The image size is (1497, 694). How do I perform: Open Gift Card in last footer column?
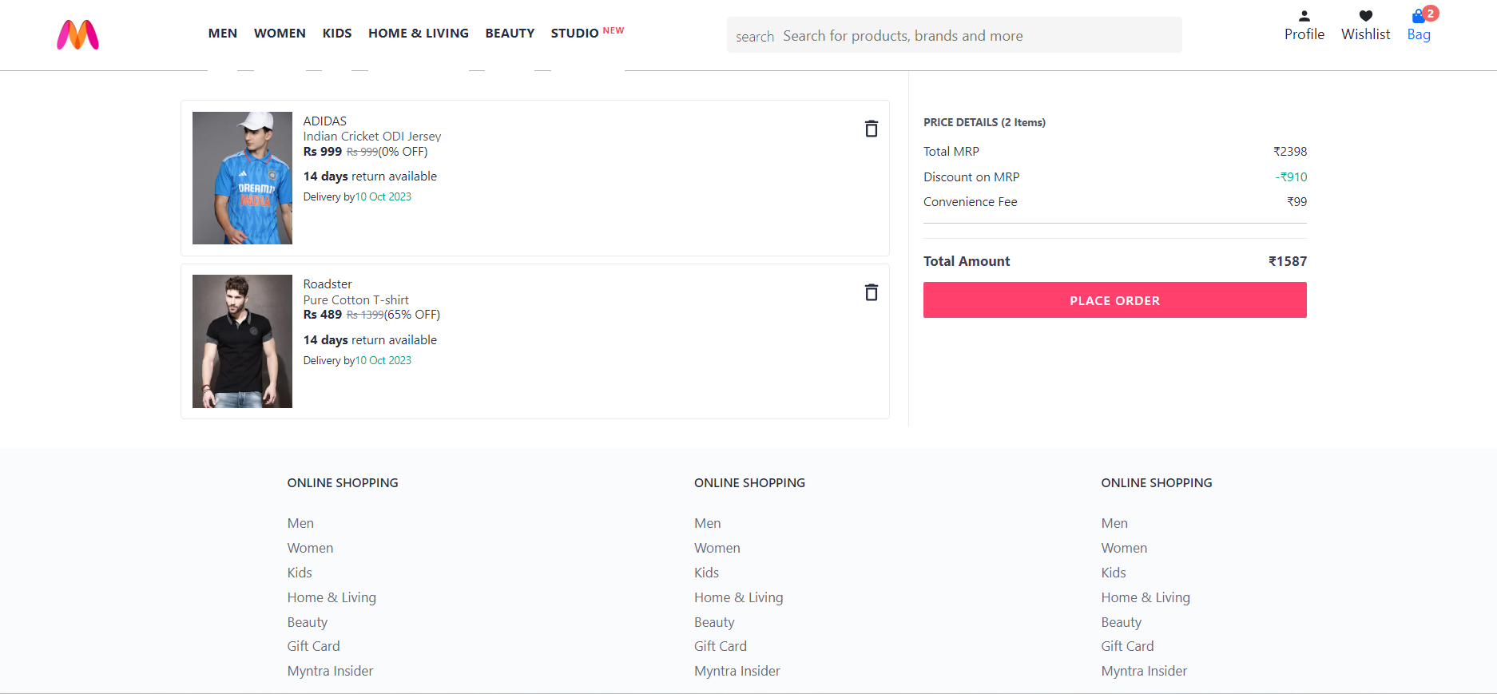pyautogui.click(x=1127, y=646)
